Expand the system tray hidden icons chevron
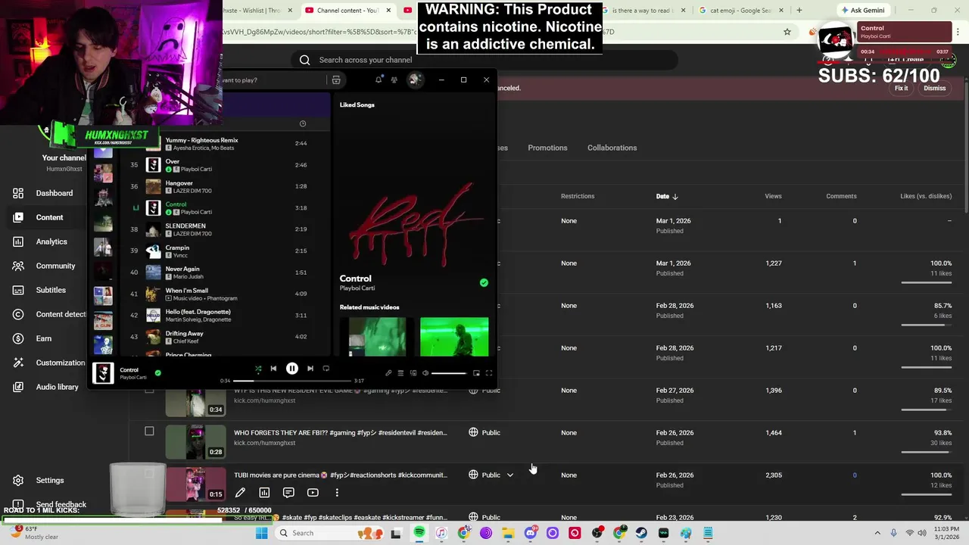Screen dimensions: 969x545 [x=877, y=533]
